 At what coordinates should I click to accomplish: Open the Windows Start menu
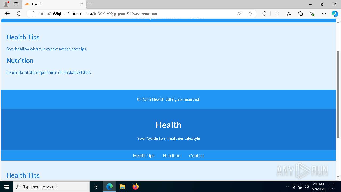tap(6, 187)
